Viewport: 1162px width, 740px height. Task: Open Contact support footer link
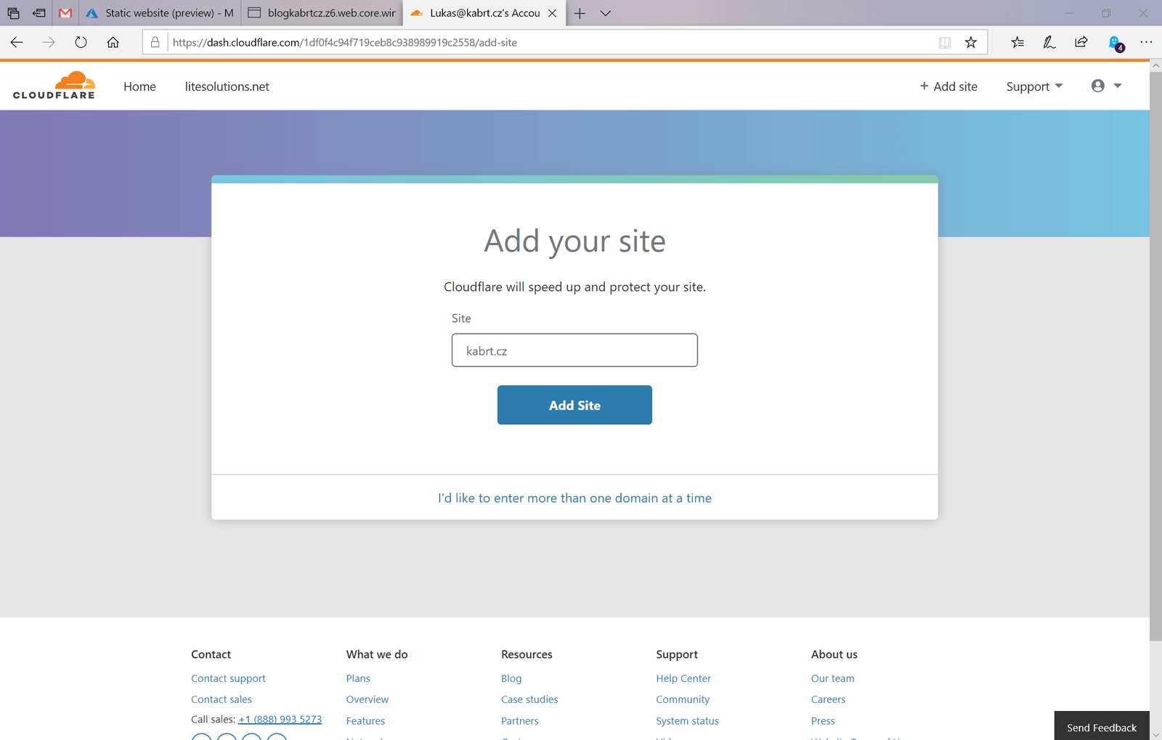click(228, 678)
